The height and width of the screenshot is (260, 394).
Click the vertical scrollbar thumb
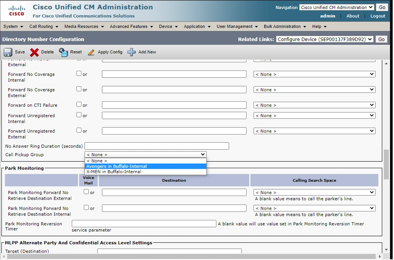386,164
